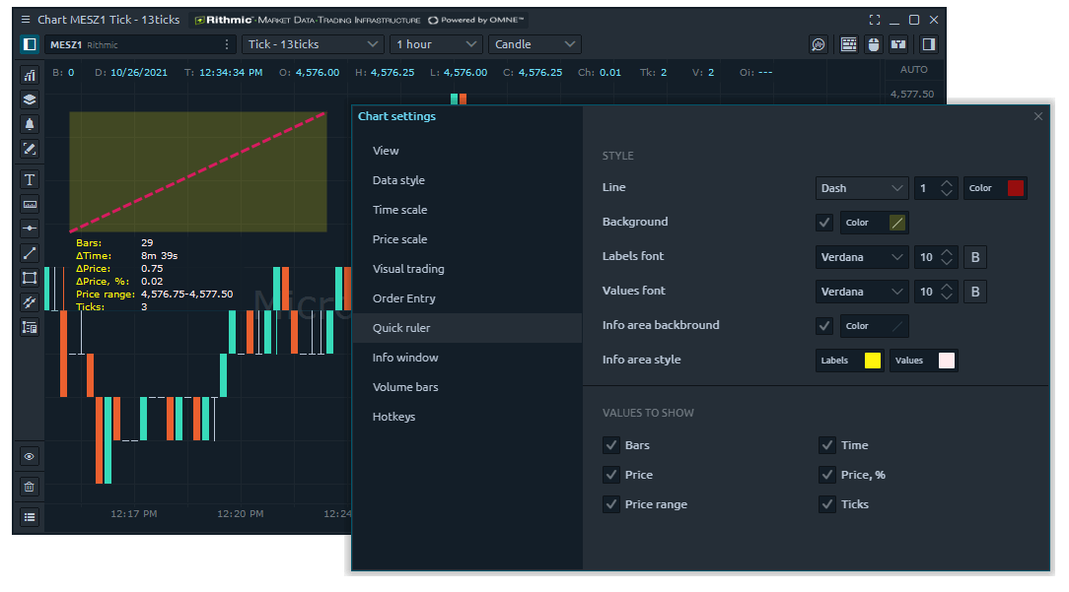Toggle the mouse trading icon
This screenshot has height=592, width=1069.
click(874, 44)
